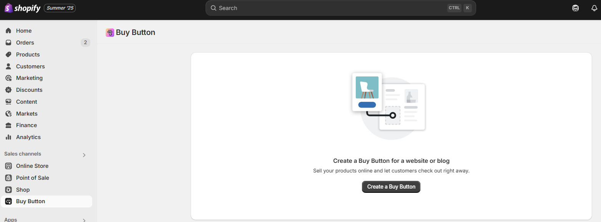Click the Home icon in the sidebar
The height and width of the screenshot is (222, 601).
(8, 31)
